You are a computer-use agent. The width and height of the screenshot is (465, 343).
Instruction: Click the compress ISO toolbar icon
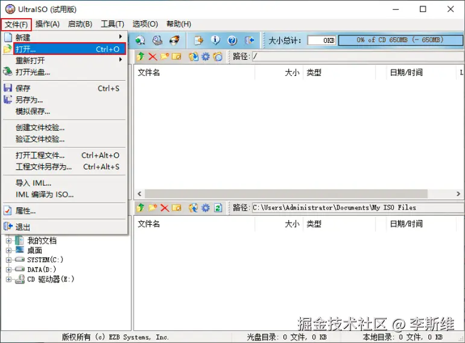[x=198, y=40]
